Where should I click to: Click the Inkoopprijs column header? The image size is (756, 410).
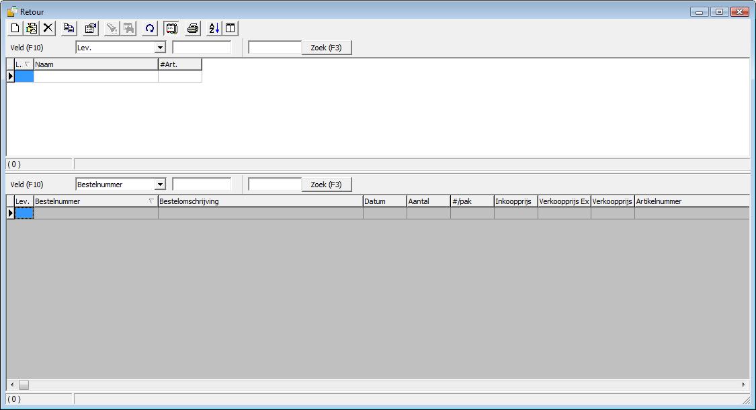[x=515, y=201]
